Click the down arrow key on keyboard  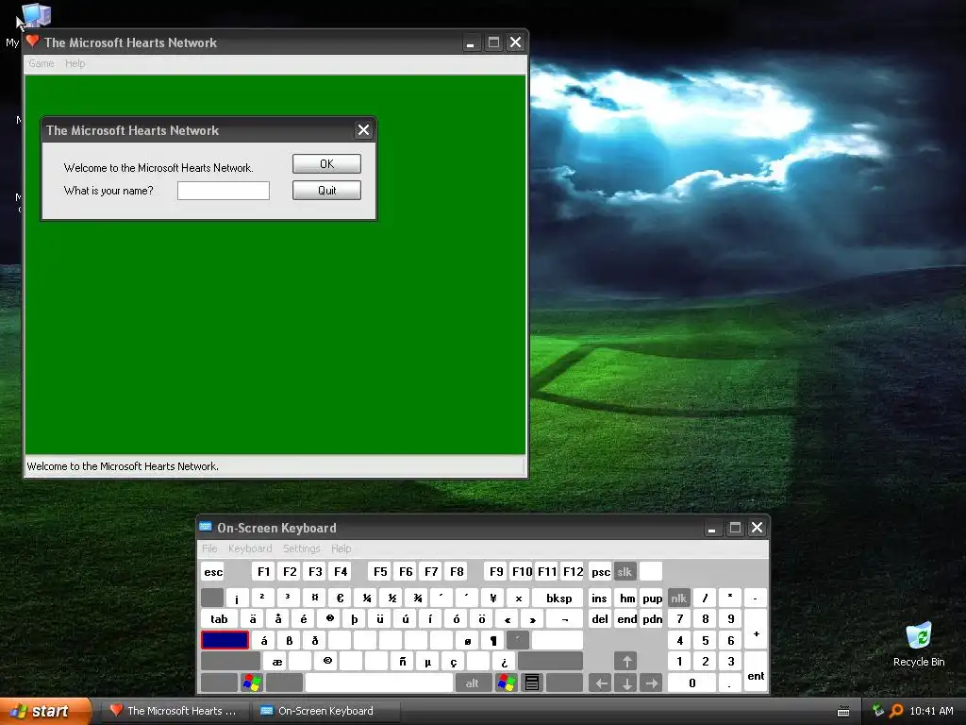[x=626, y=683]
